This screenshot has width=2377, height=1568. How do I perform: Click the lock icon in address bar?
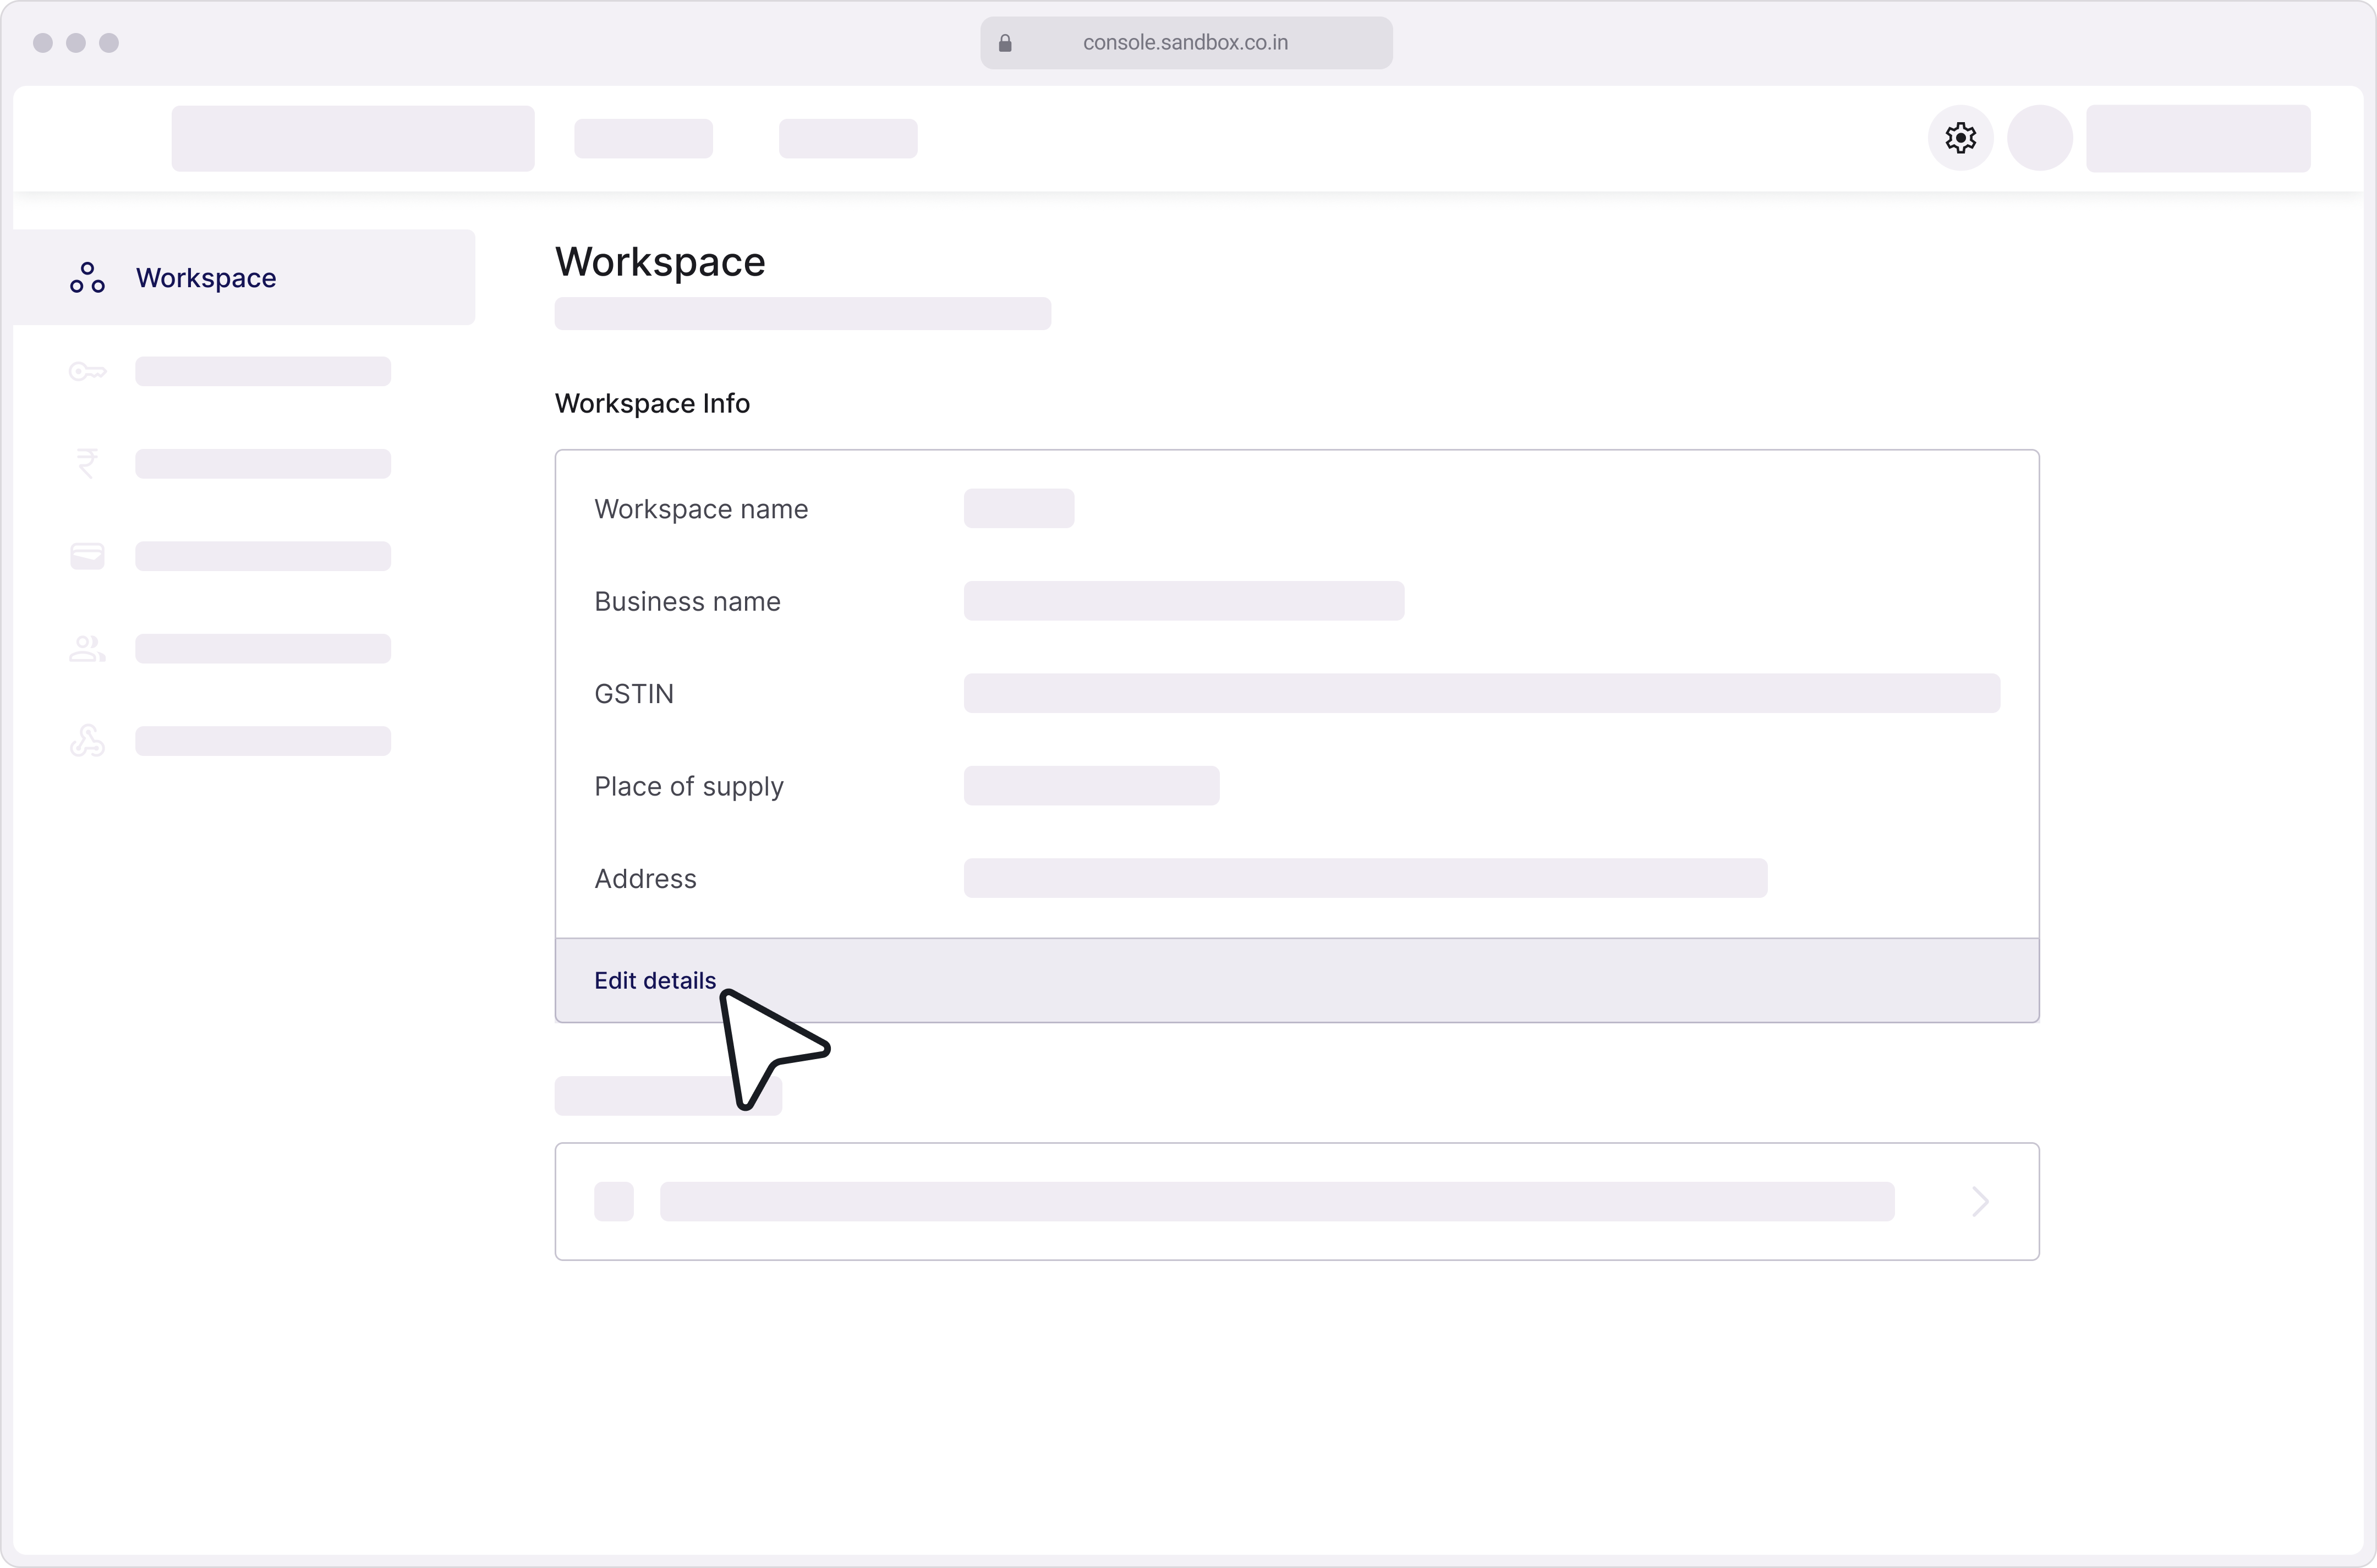click(1005, 43)
